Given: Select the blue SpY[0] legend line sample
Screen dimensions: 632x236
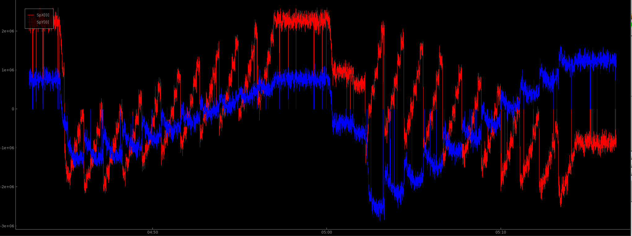Looking at the screenshot, I should pos(31,22).
